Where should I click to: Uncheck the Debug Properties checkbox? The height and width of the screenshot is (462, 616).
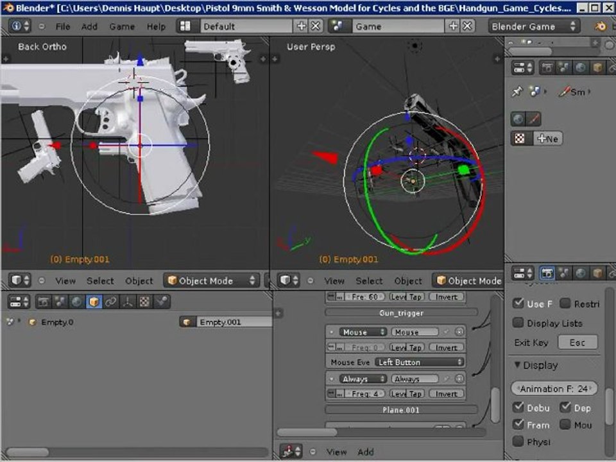point(518,407)
